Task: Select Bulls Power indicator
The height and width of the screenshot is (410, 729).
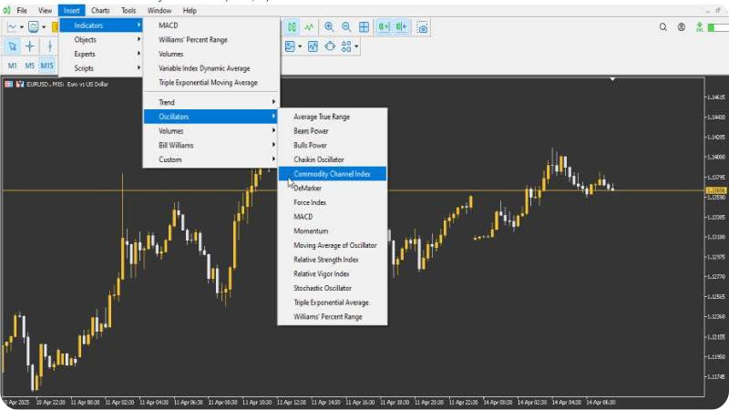Action: tap(333, 145)
